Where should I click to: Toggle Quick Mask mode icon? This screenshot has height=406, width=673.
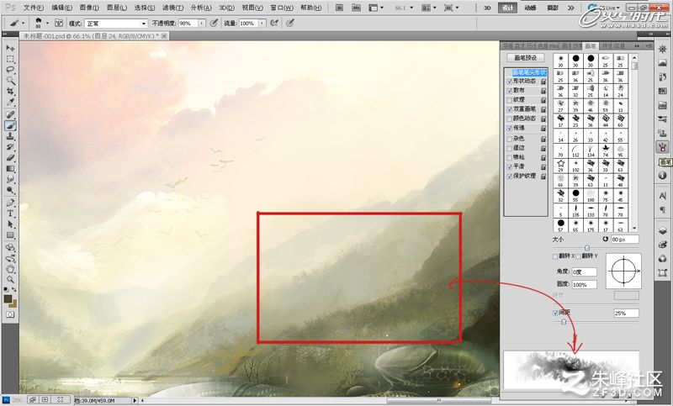[x=10, y=314]
